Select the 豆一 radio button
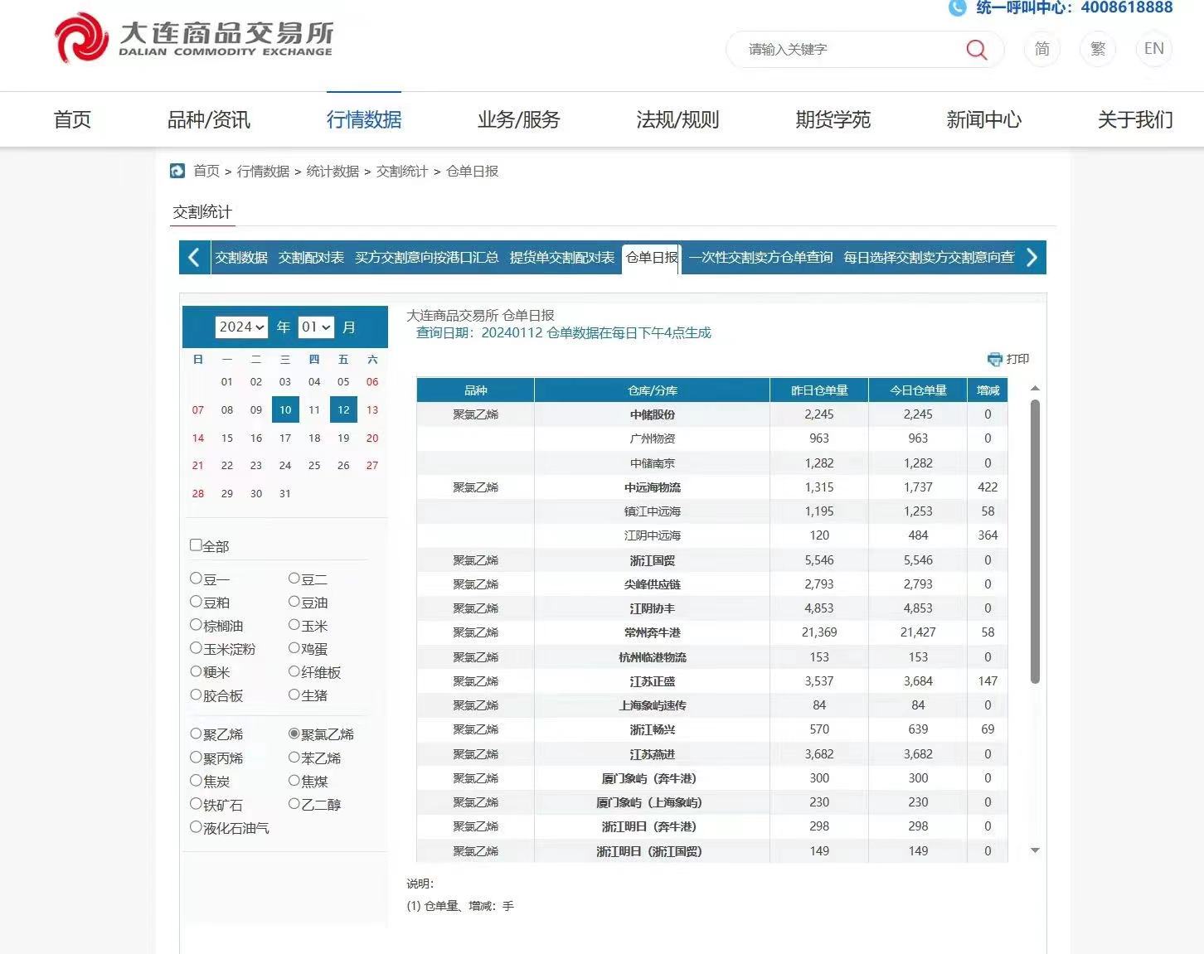Image resolution: width=1204 pixels, height=954 pixels. pyautogui.click(x=196, y=578)
